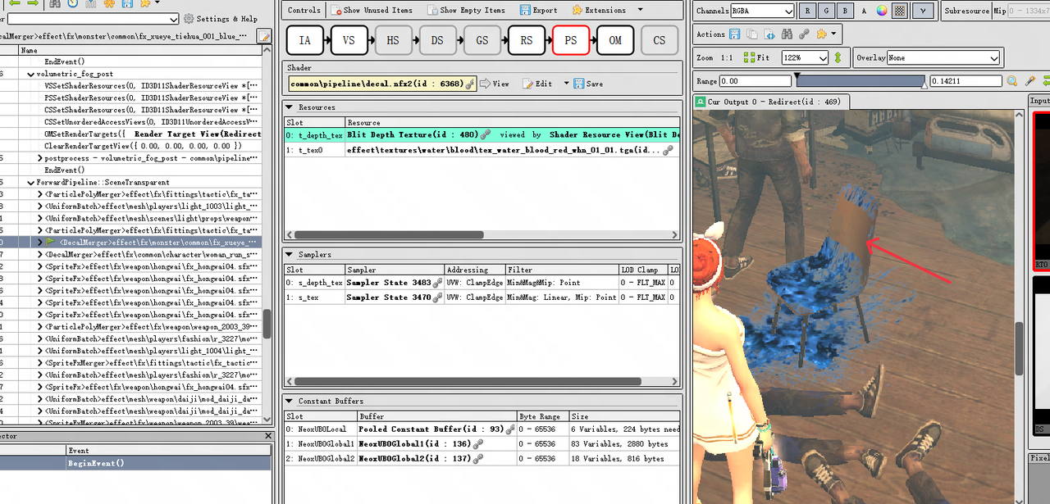Click the histogram magnifier icon beside Range
1050x504 pixels.
coord(1012,81)
